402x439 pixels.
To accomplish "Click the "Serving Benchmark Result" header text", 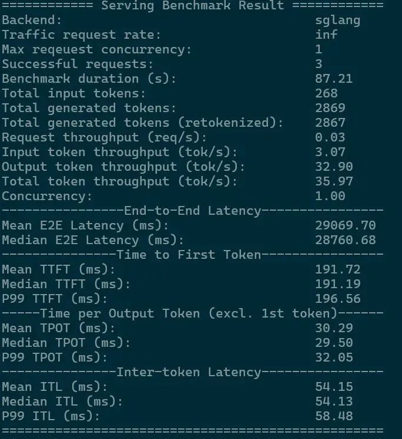I will (x=192, y=6).
